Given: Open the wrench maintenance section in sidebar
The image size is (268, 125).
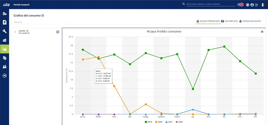Looking at the screenshot, I should 5,31.
